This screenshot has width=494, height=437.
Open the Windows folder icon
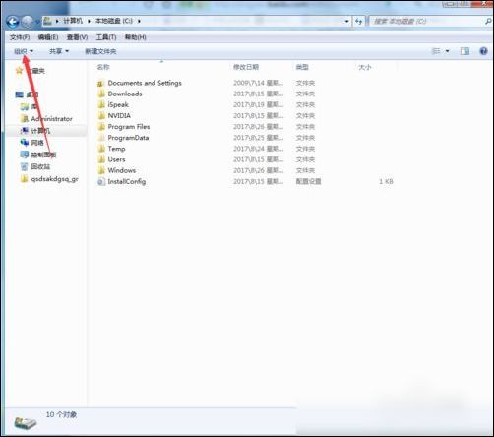(101, 170)
